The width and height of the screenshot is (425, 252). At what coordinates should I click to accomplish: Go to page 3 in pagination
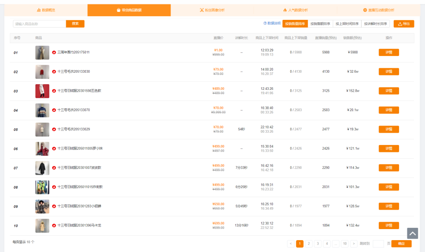318,244
